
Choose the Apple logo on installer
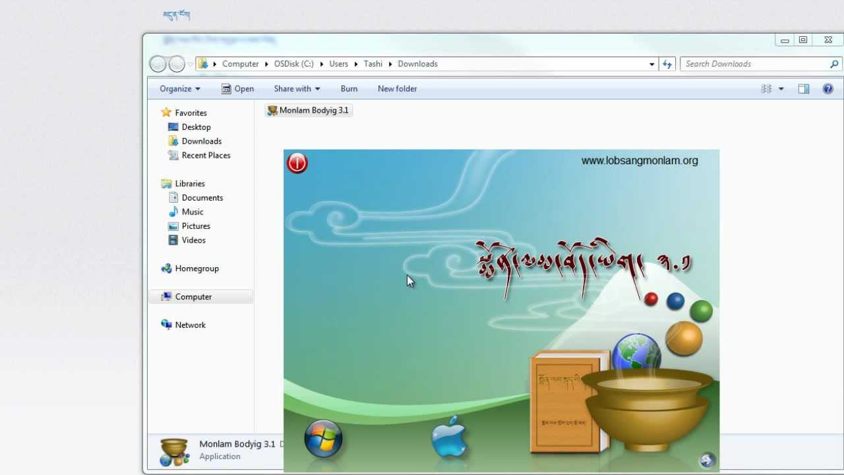[x=450, y=437]
